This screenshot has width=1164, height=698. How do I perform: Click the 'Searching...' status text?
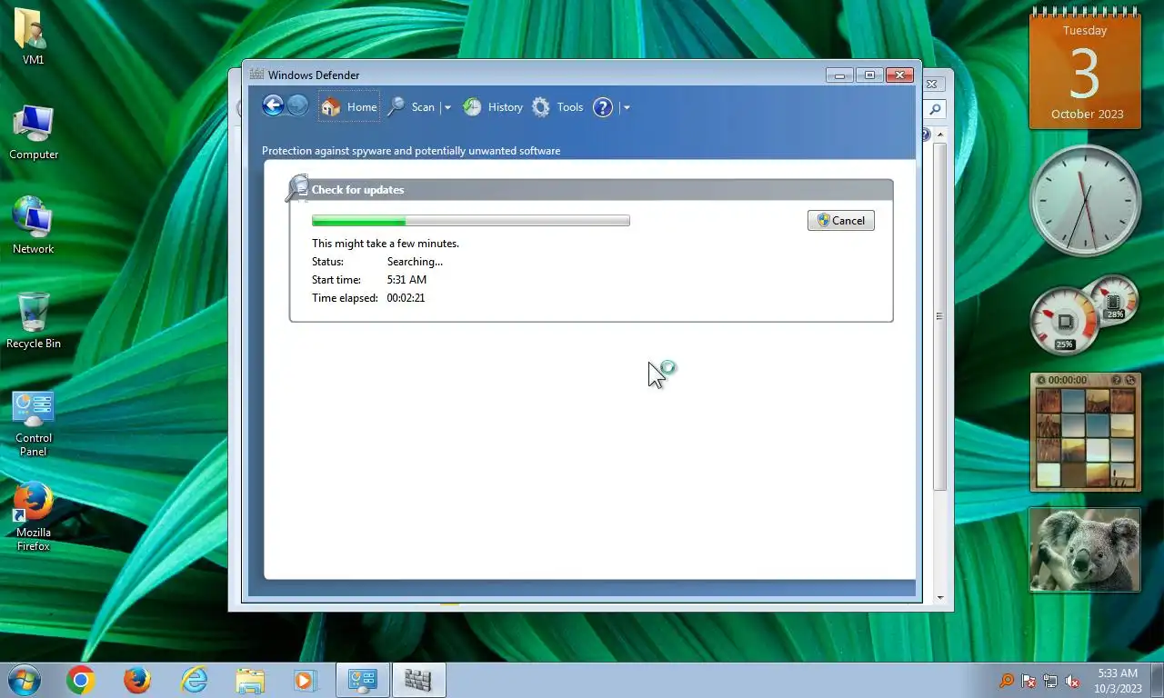coord(415,262)
